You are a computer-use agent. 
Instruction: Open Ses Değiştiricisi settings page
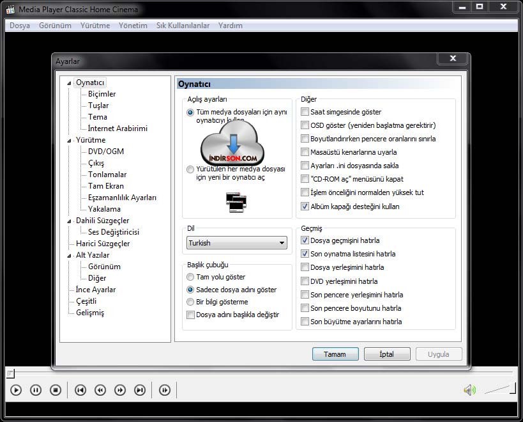[114, 231]
